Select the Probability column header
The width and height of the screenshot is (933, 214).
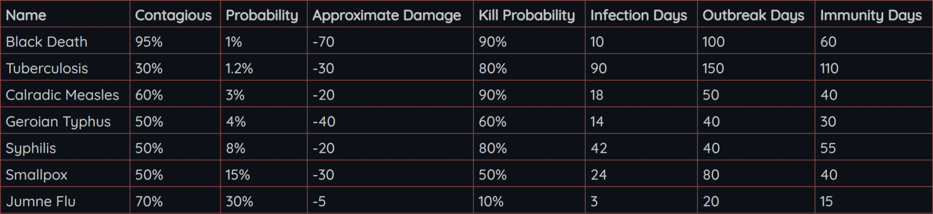[262, 16]
